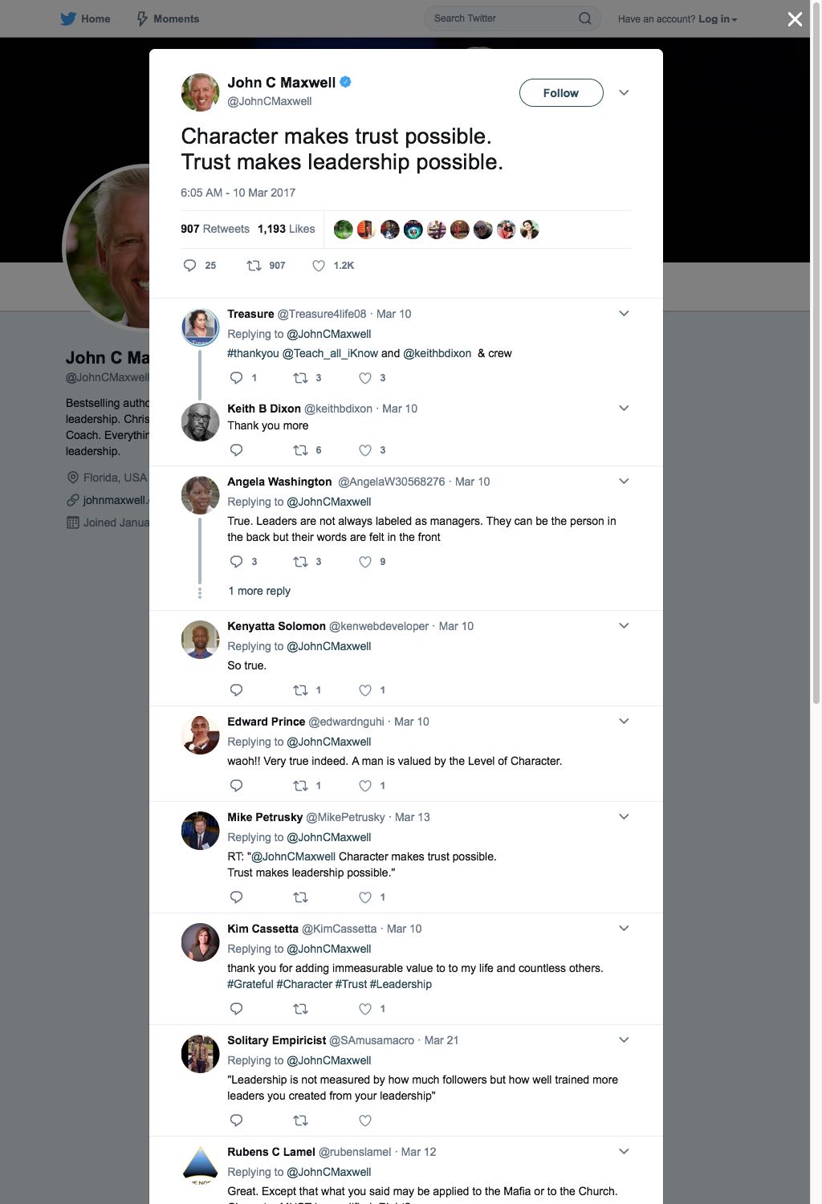Image resolution: width=822 pixels, height=1204 pixels.
Task: Click the reply icon under main tweet
Action: (189, 266)
